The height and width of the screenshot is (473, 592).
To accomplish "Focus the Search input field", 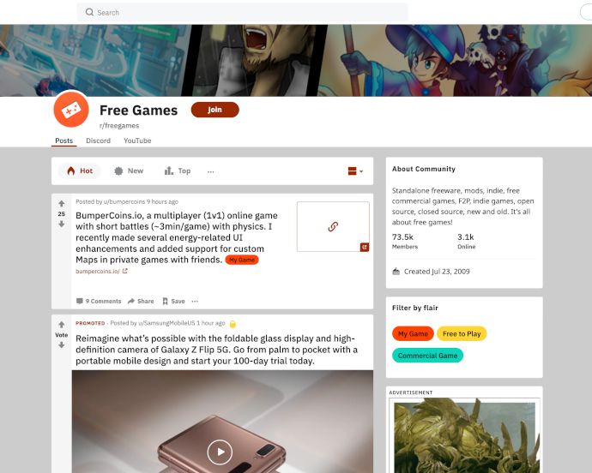I will pos(242,13).
